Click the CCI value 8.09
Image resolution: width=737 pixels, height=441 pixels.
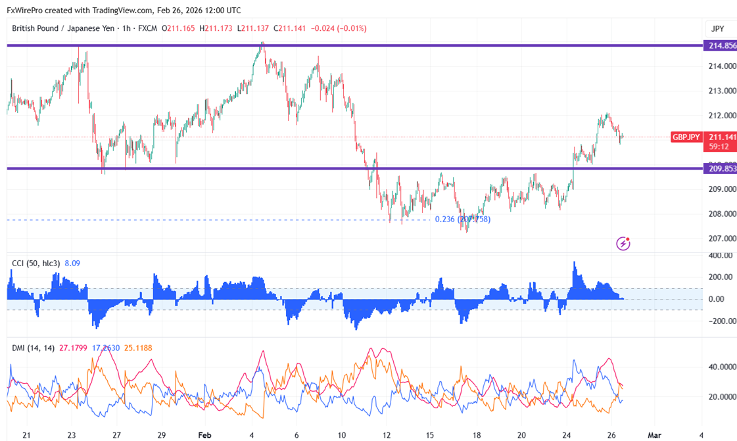(x=72, y=264)
